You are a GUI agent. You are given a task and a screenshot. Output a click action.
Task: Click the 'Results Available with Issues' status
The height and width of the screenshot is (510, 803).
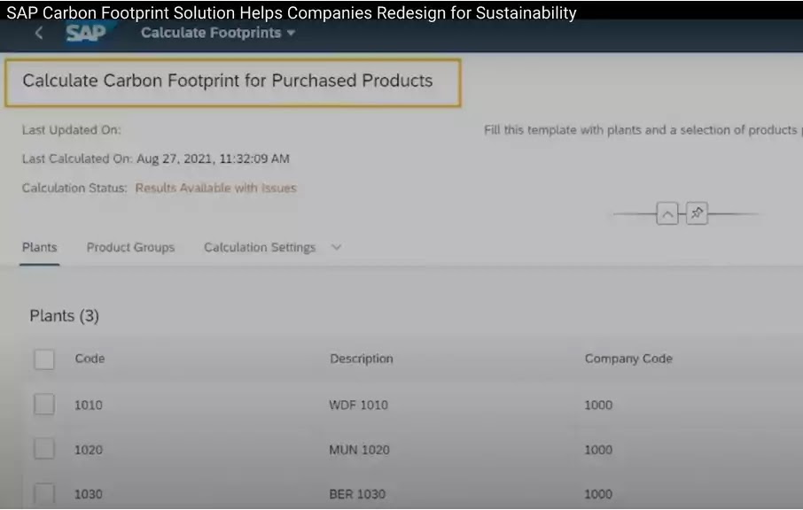(x=215, y=188)
